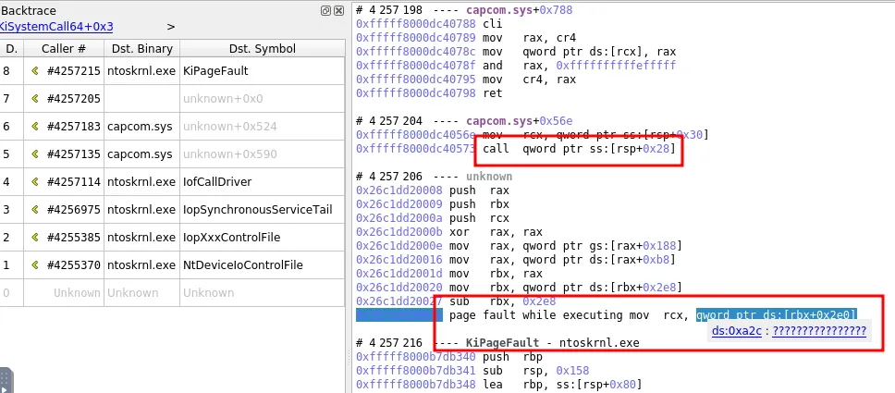Click the caller arrow icon for #4257135
Viewport: 895px width, 393px height.
[x=35, y=154]
